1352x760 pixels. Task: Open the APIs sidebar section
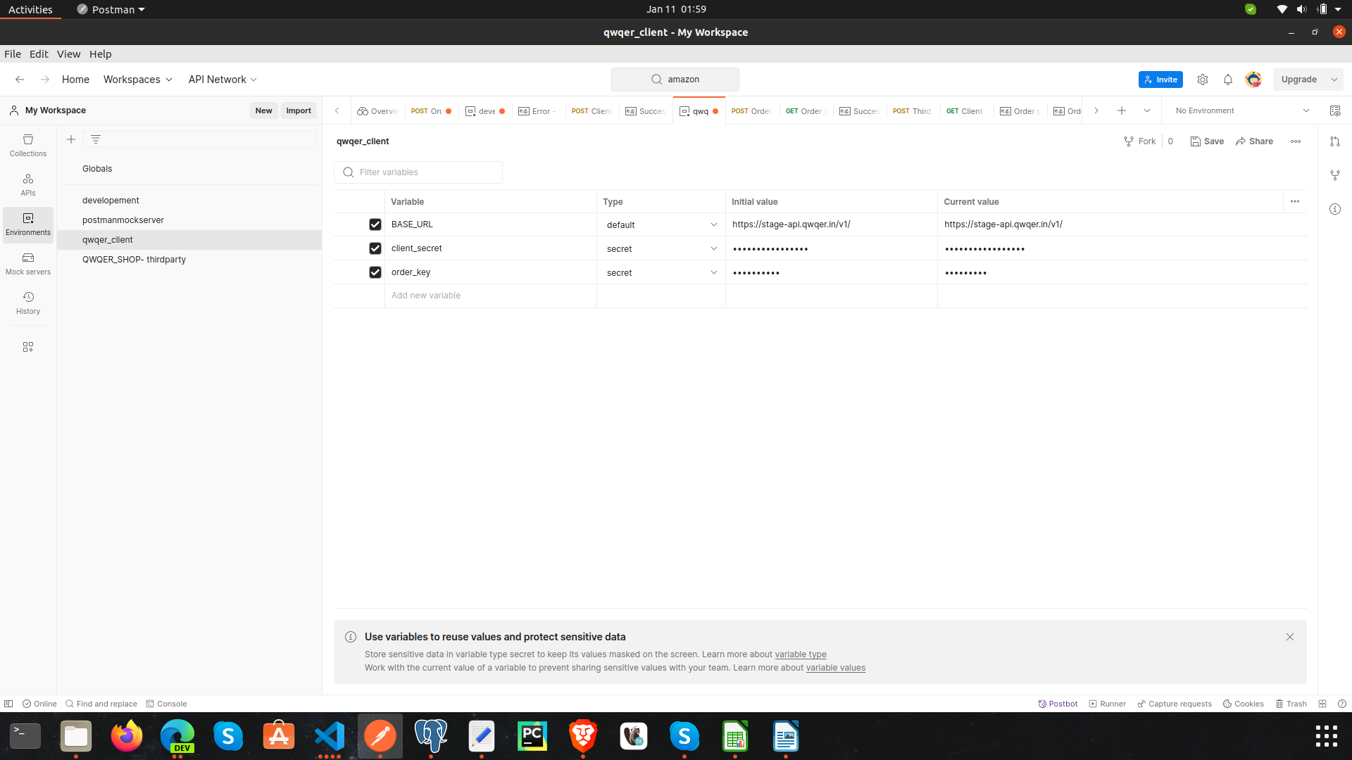[28, 184]
